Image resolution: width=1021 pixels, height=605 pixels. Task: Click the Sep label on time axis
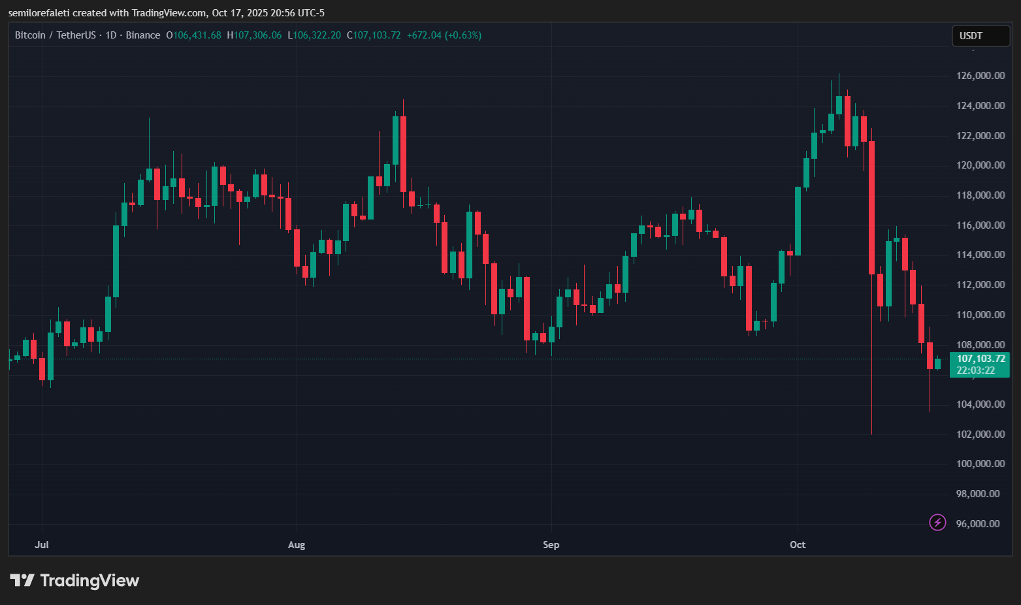click(551, 544)
